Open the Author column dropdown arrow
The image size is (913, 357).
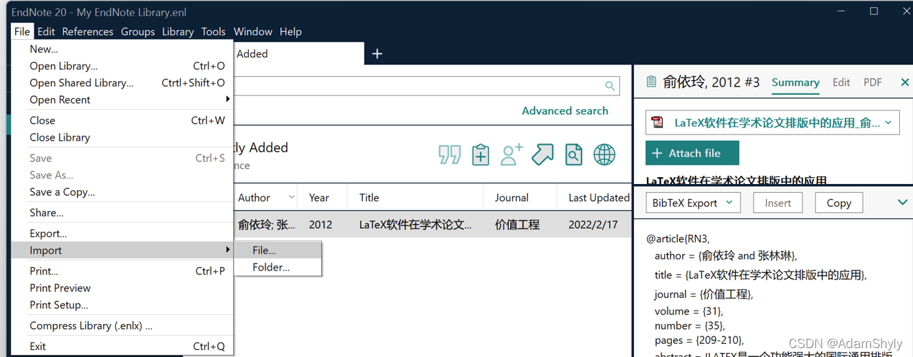291,197
